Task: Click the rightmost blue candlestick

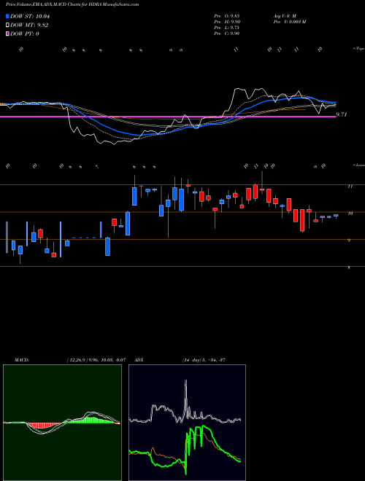Action: tap(336, 216)
